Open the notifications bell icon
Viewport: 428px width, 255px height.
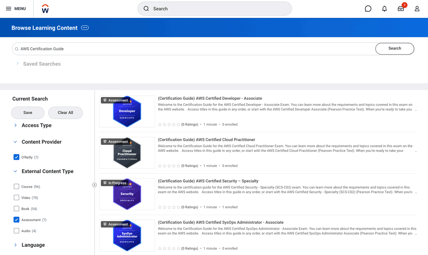point(384,9)
